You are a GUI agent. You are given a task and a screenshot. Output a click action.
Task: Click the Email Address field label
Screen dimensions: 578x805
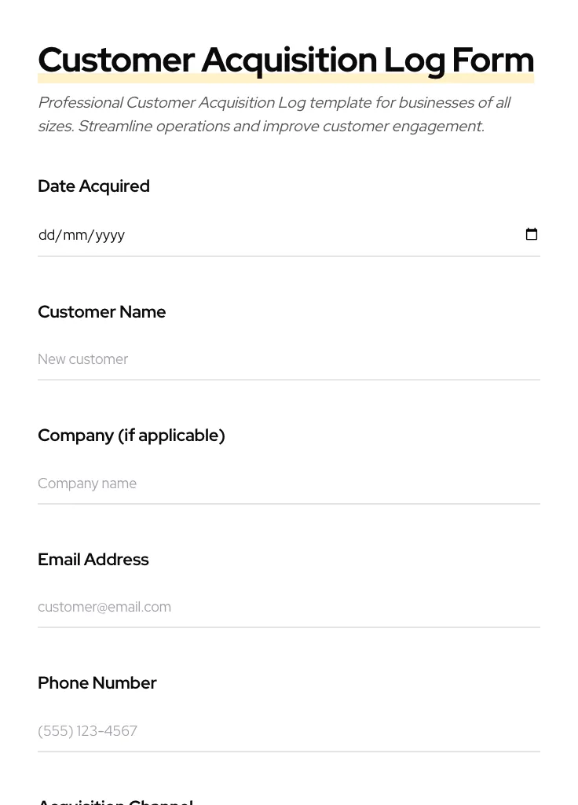tap(93, 560)
